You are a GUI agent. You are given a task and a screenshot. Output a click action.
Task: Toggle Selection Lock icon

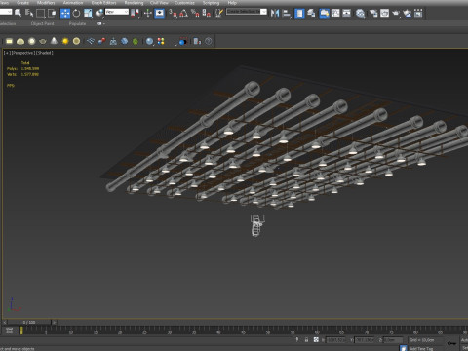[x=306, y=340]
